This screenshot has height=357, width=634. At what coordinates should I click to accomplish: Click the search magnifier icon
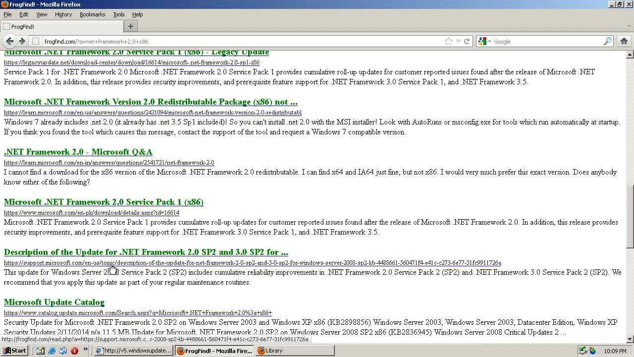click(608, 42)
